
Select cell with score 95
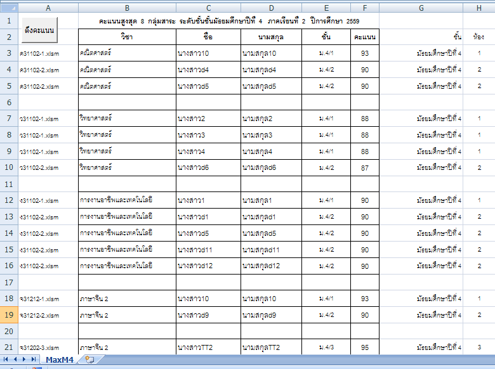[x=364, y=347]
